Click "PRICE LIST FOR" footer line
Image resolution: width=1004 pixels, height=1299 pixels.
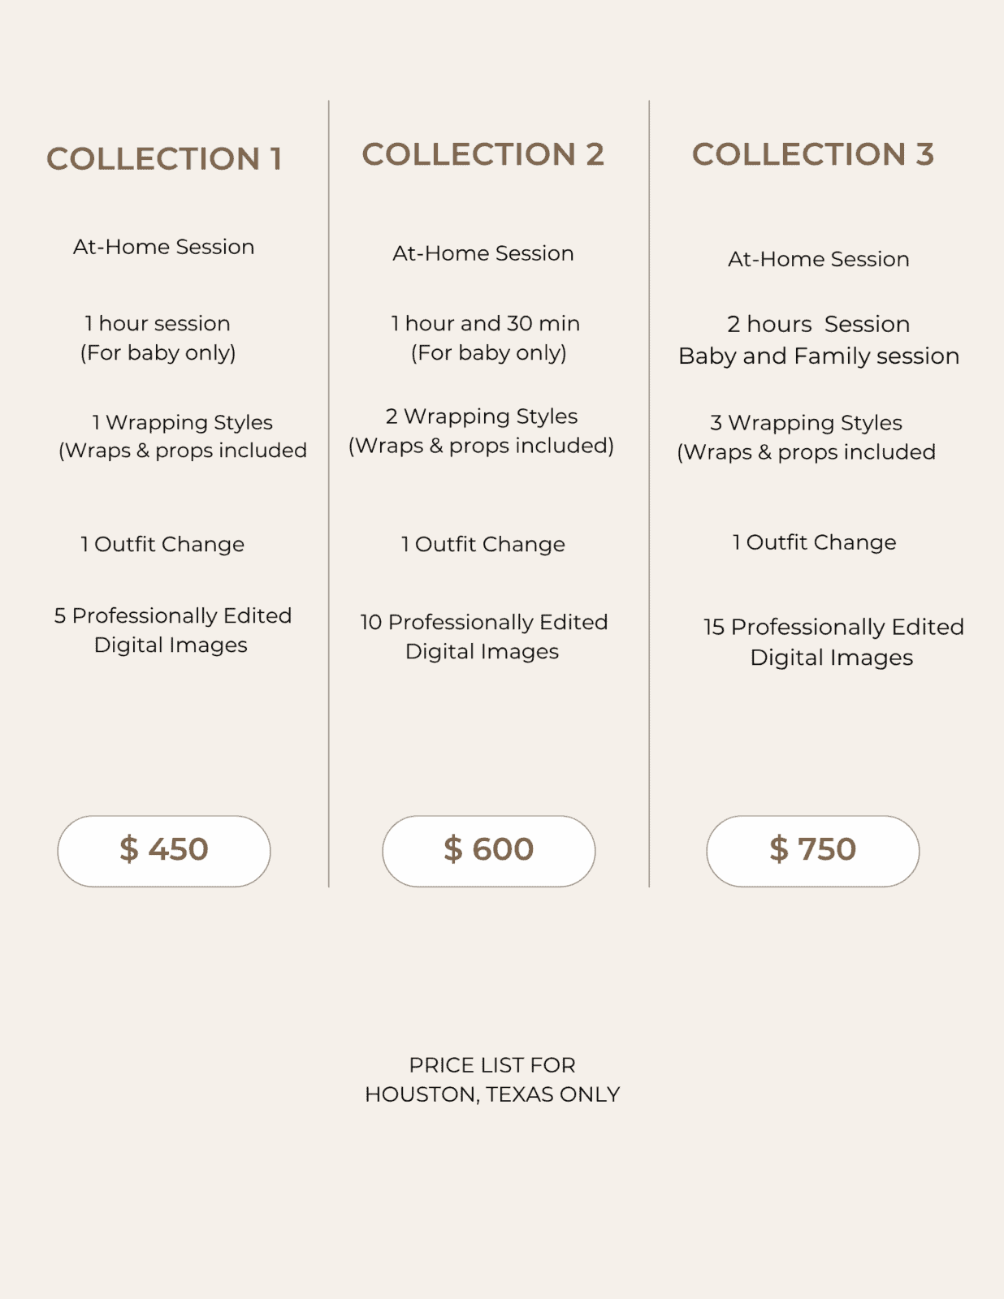[492, 1064]
